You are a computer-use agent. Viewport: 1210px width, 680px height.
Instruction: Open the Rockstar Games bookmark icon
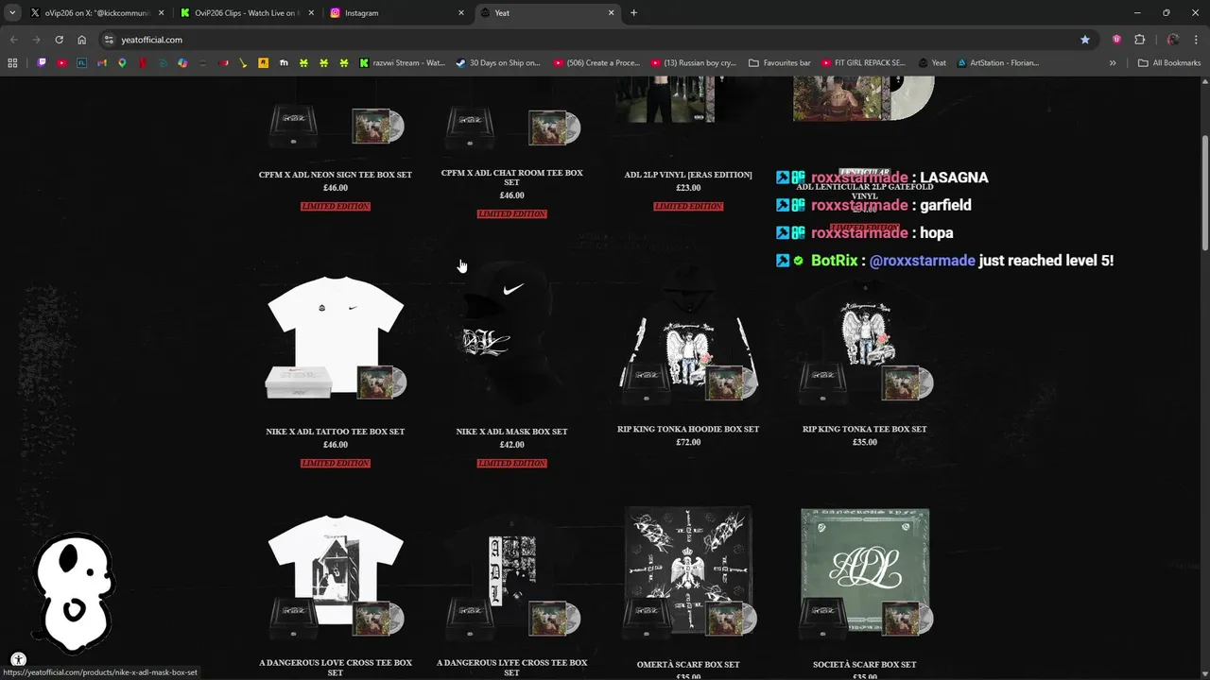(x=263, y=63)
